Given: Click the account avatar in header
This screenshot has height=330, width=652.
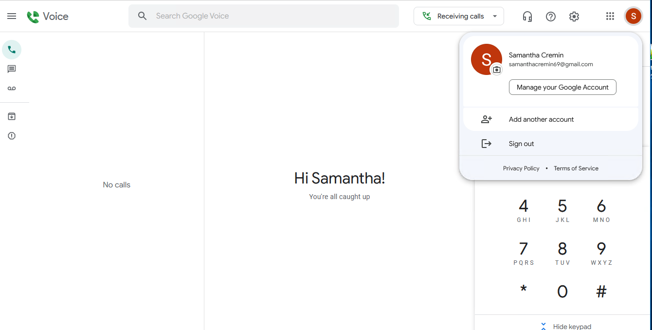Looking at the screenshot, I should coord(633,16).
